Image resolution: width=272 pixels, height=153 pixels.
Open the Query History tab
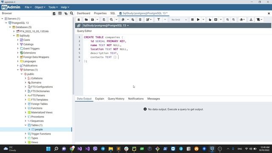point(116,99)
